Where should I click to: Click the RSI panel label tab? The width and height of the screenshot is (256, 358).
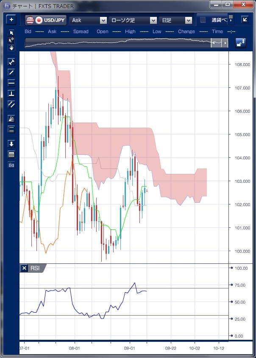pyautogui.click(x=35, y=268)
